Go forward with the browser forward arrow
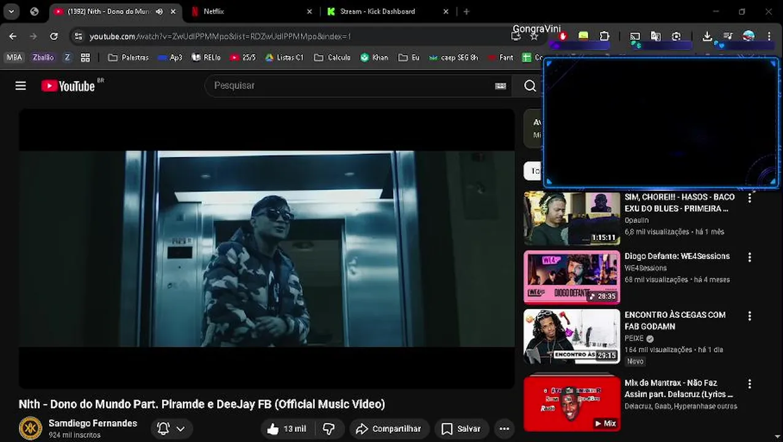Image resolution: width=783 pixels, height=442 pixels. tap(33, 36)
